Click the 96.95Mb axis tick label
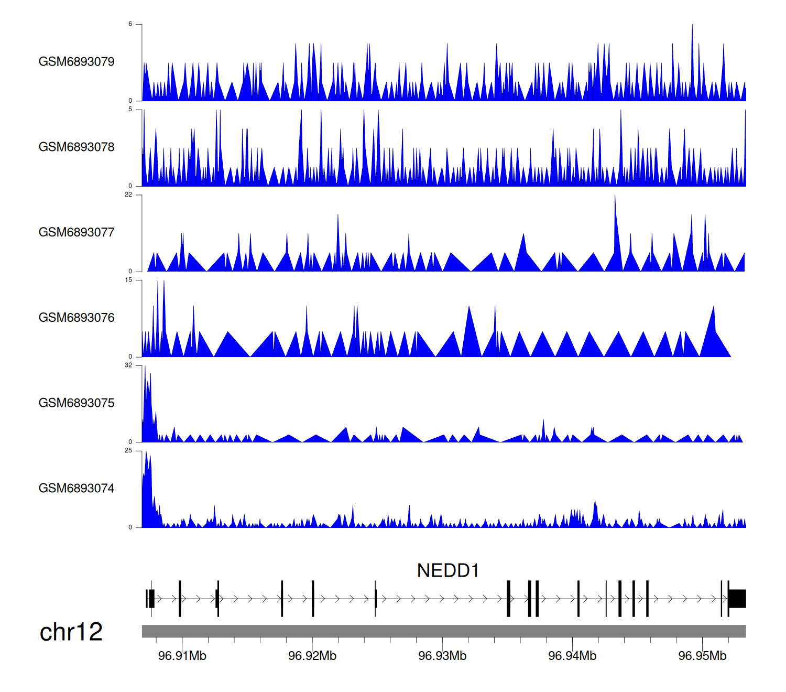 pos(702,656)
